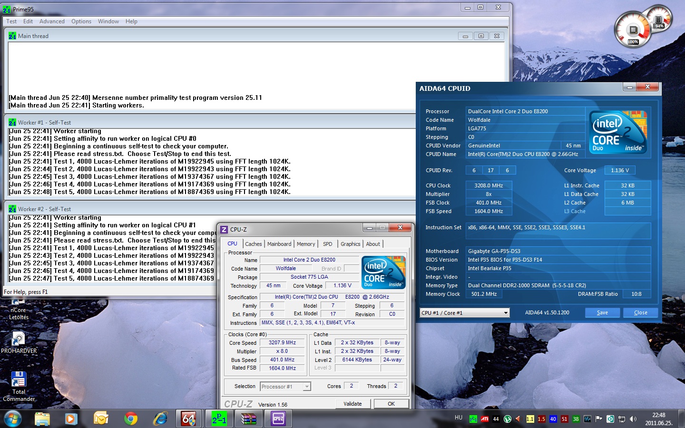
Task: Click the Core Speed 3207.9 MHz field
Action: (x=282, y=342)
